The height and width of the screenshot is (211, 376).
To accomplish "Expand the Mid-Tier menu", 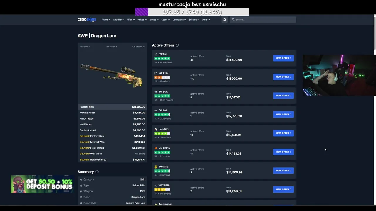I will pos(118,20).
